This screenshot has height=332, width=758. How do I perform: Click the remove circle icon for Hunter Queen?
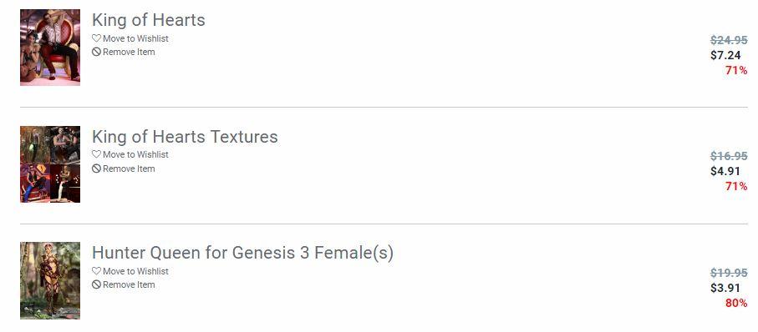(97, 284)
